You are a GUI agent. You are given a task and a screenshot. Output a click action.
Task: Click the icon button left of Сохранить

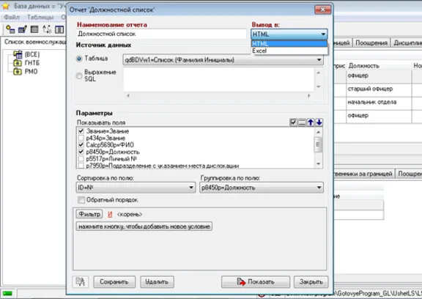point(80,281)
